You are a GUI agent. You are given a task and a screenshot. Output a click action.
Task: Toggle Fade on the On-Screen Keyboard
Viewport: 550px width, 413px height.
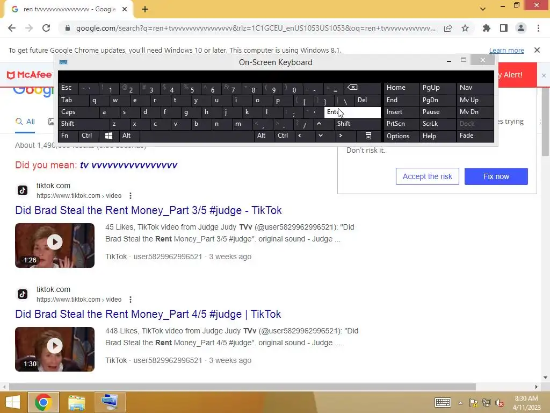[x=475, y=136]
